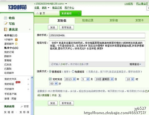Uncheck the 定时发送 checkbox
Image resolution: width=149 pixels, height=115 pixels.
tap(50, 79)
